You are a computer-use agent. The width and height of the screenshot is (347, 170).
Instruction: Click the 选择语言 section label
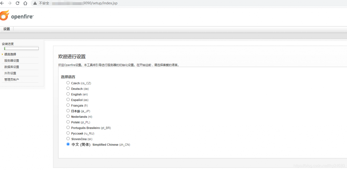click(68, 77)
